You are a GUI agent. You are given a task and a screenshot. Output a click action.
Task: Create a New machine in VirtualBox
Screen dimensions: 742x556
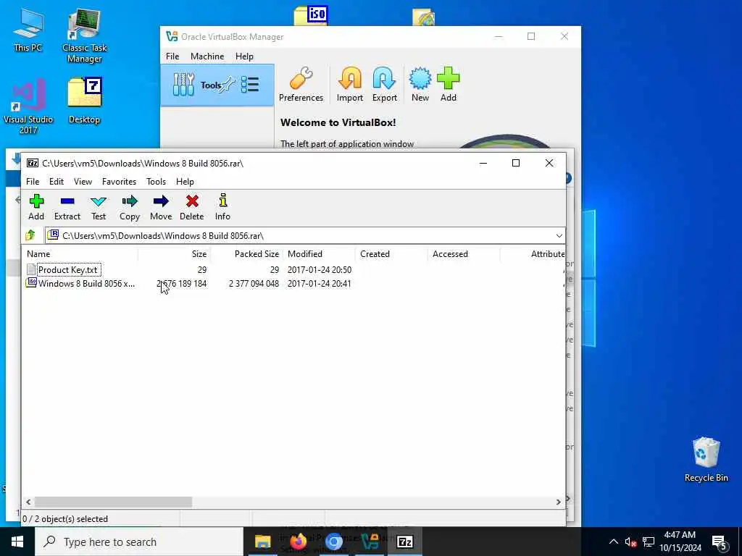tap(420, 85)
